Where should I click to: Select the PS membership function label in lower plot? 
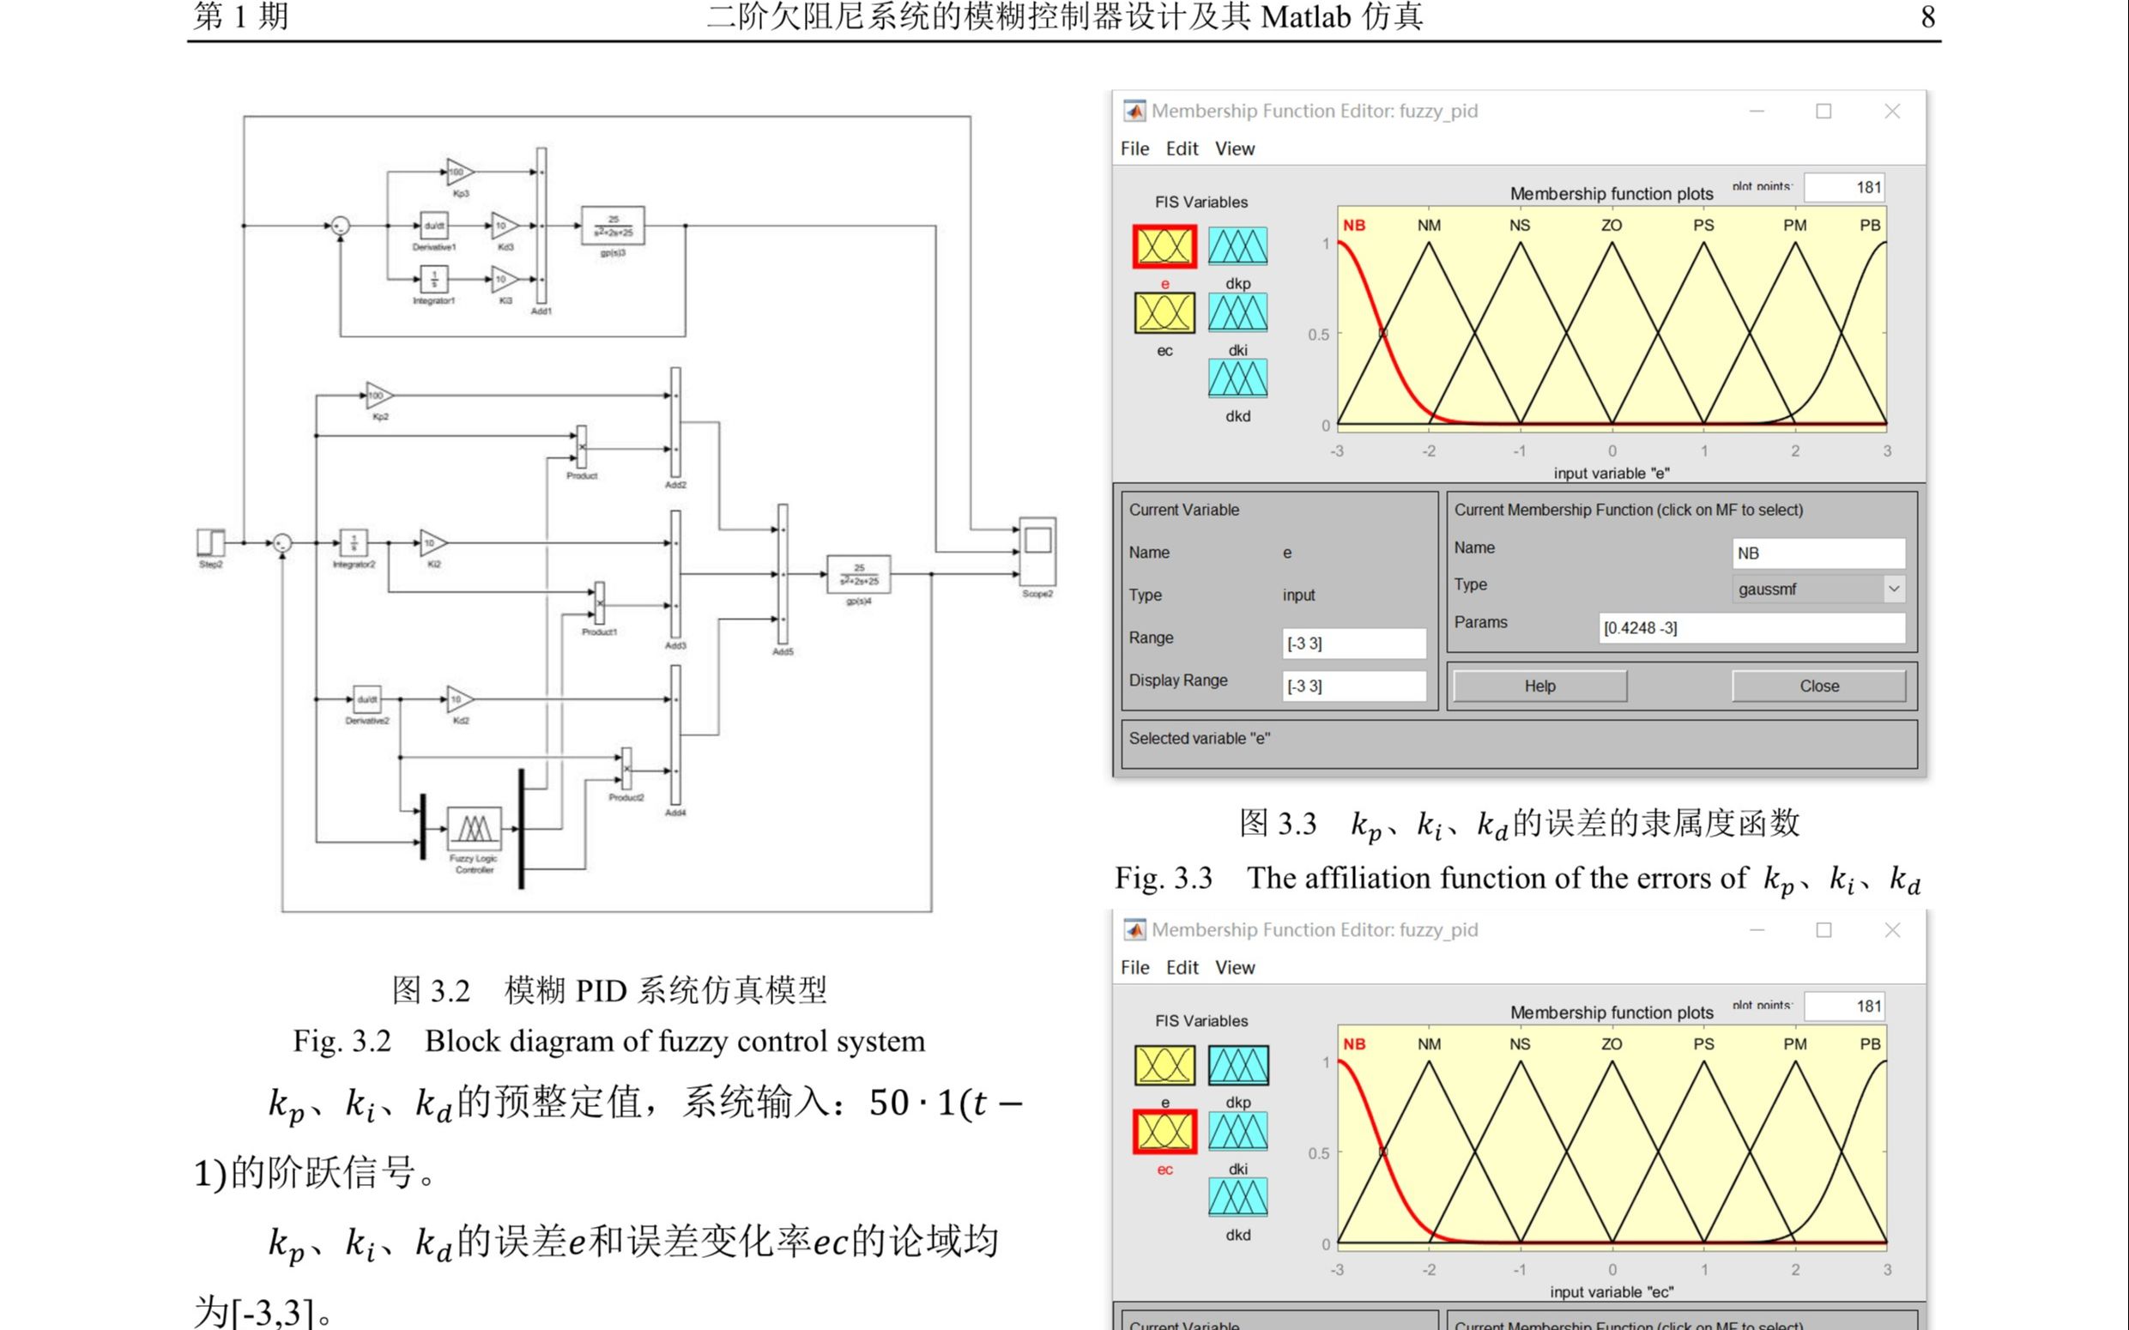click(x=1703, y=1044)
